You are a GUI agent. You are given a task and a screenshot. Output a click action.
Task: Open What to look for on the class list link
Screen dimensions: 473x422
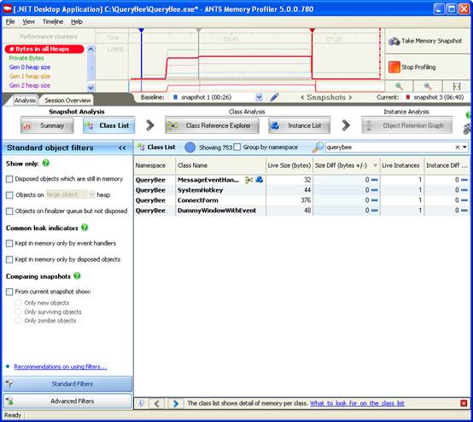point(357,403)
